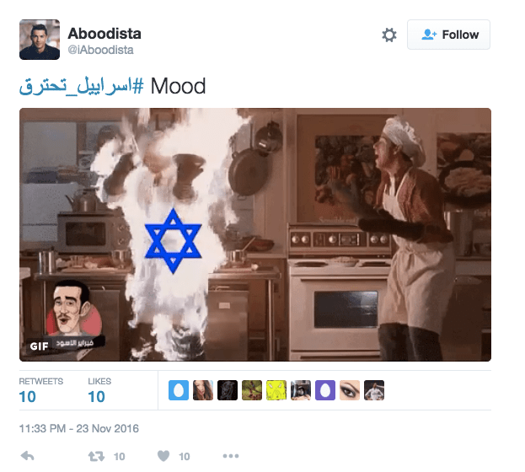Play the GIF image
The image size is (525, 472).
pyautogui.click(x=255, y=234)
